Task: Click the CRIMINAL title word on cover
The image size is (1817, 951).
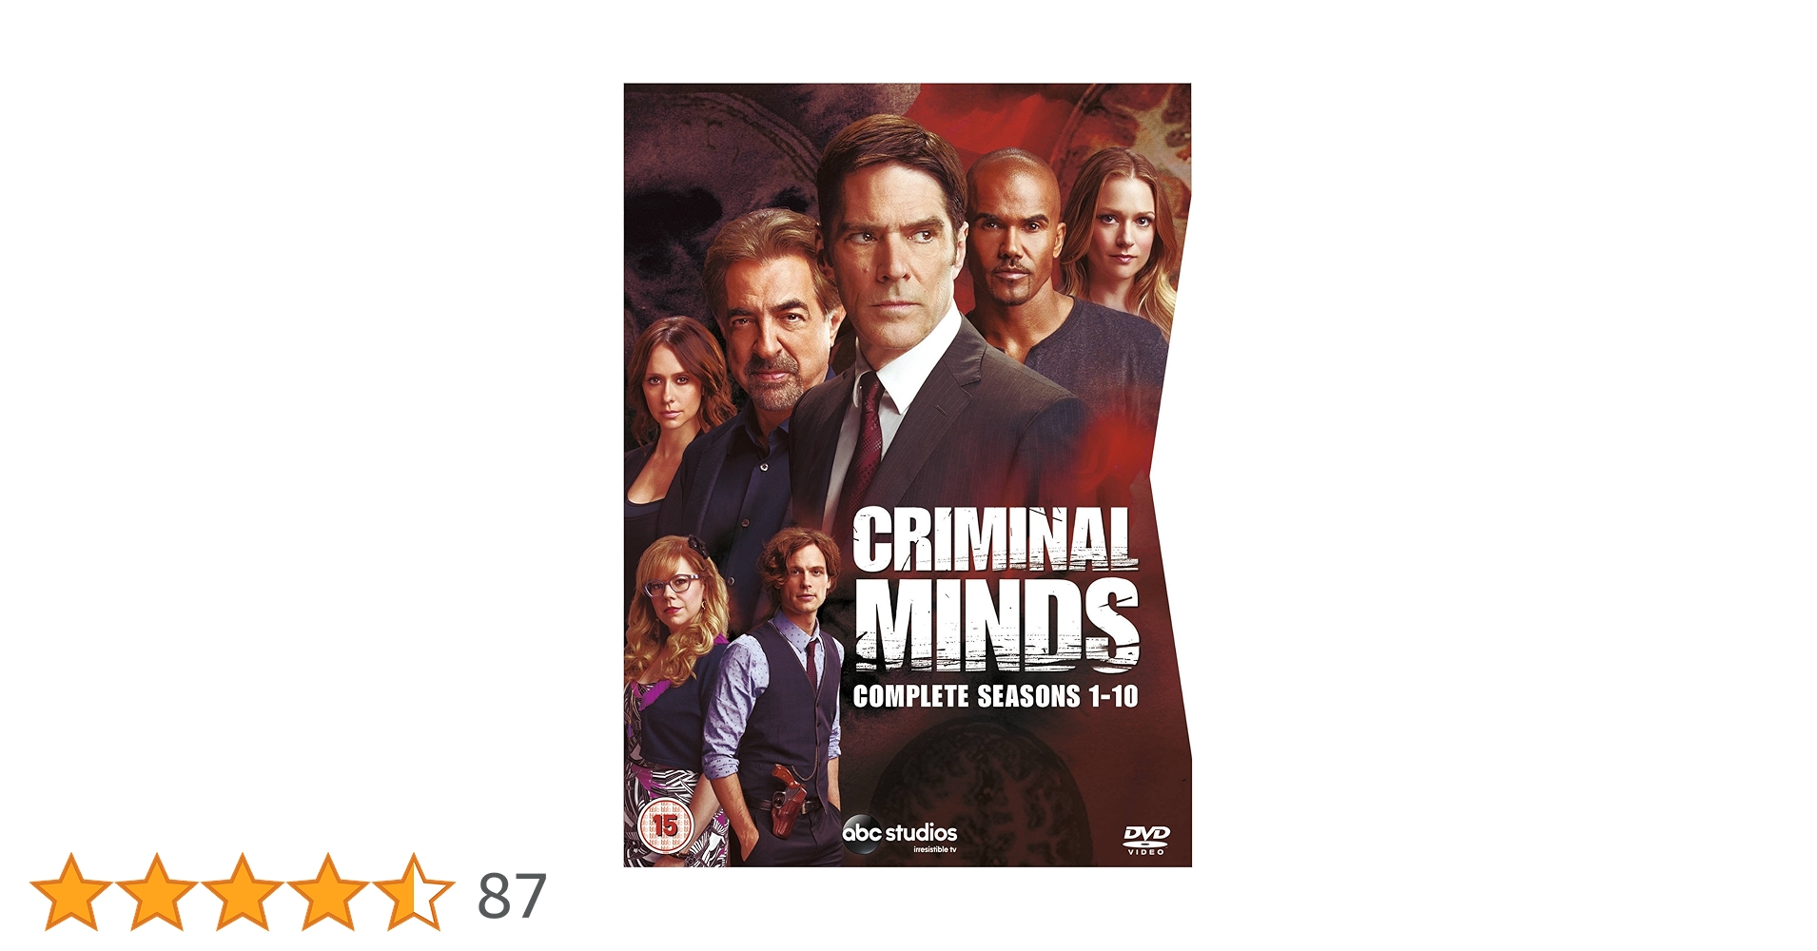Action: click(994, 539)
